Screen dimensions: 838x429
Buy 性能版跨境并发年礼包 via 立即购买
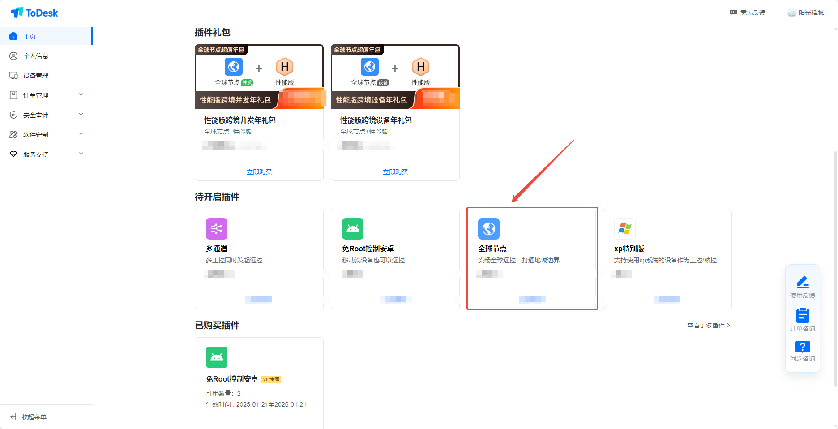[x=259, y=172]
